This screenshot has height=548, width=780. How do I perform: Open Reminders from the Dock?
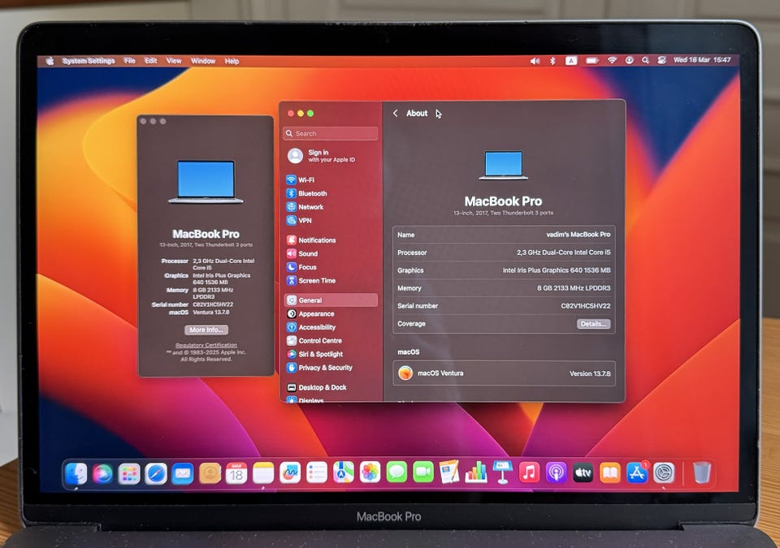pyautogui.click(x=317, y=472)
